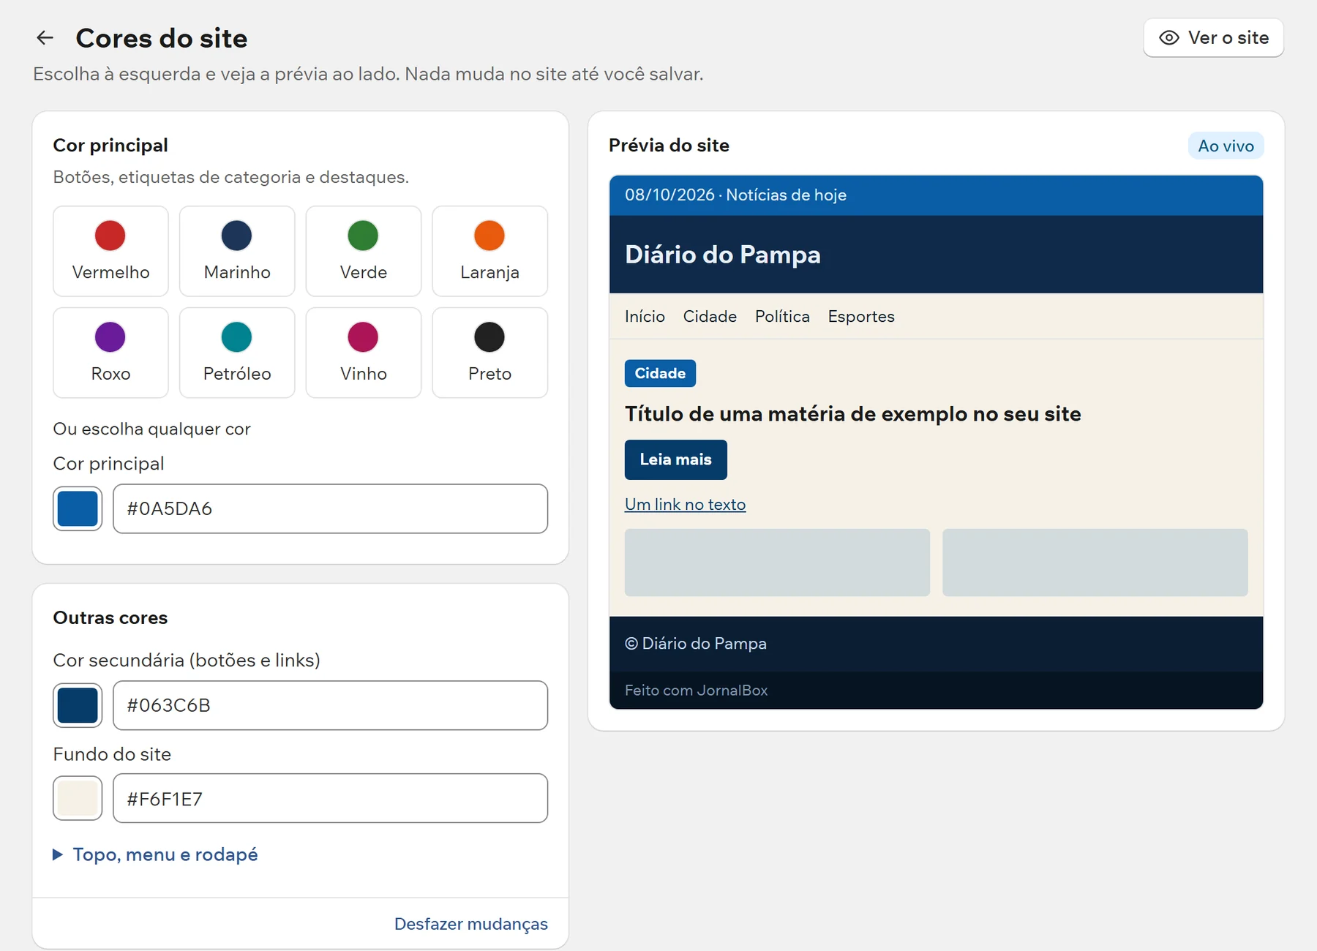Screen dimensions: 1317x951
Task: Select the Preto color preset
Action: 490,353
